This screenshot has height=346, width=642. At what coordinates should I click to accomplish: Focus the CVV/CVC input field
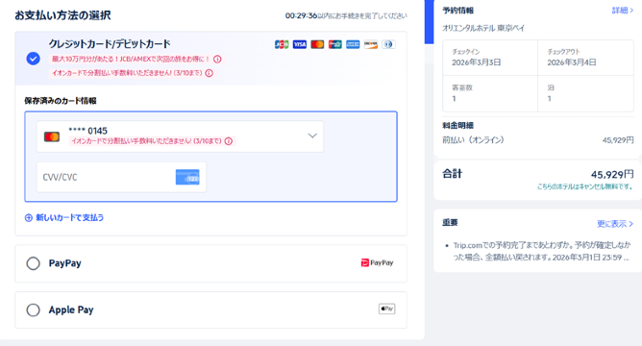[x=121, y=177]
